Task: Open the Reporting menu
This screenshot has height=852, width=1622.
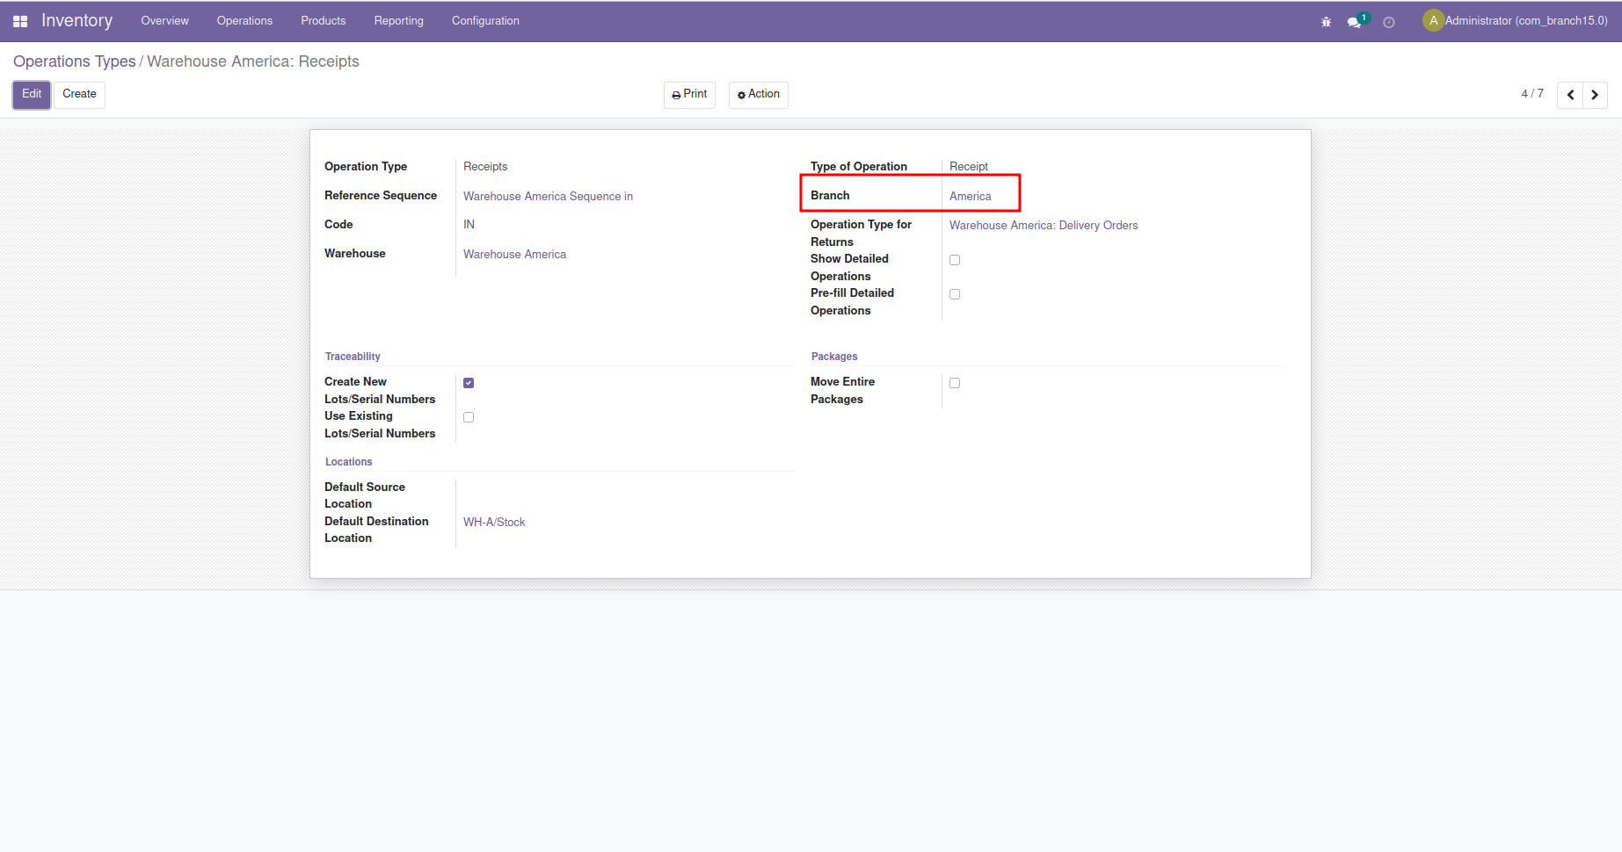Action: coord(398,21)
